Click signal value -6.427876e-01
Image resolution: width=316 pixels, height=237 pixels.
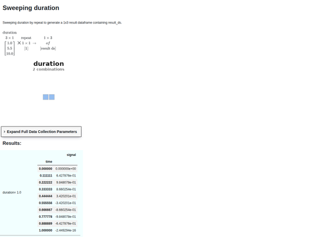coord(66,223)
